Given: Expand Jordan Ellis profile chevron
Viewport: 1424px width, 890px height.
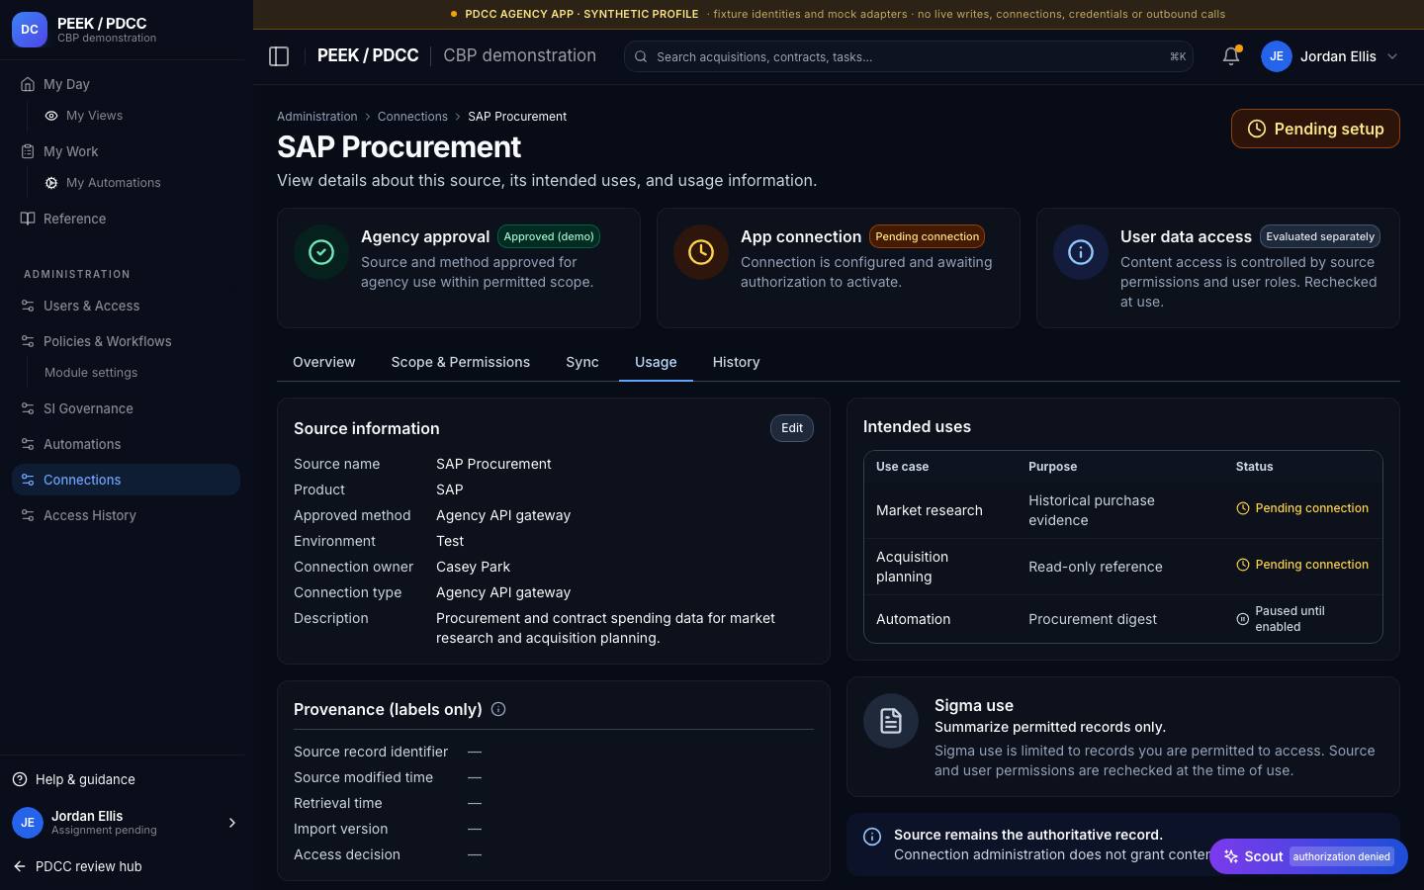Looking at the screenshot, I should [x=232, y=823].
